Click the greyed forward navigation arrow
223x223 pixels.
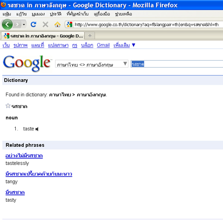[x=18, y=25]
